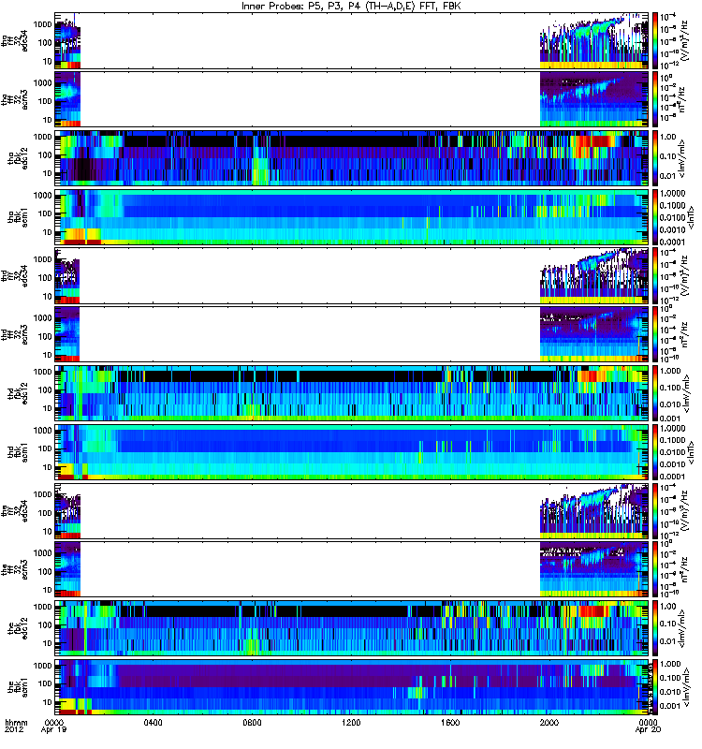This screenshot has height=749, width=702.
Task: Select the 0800 time axis label
Action: (x=252, y=722)
